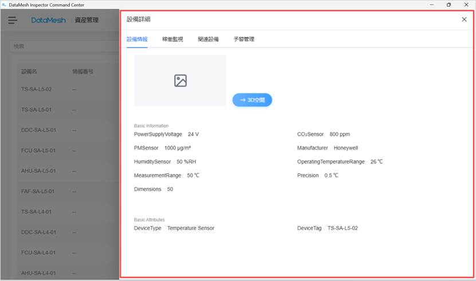The width and height of the screenshot is (476, 281).
Task: Open the hamburger menu icon
Action: point(13,20)
